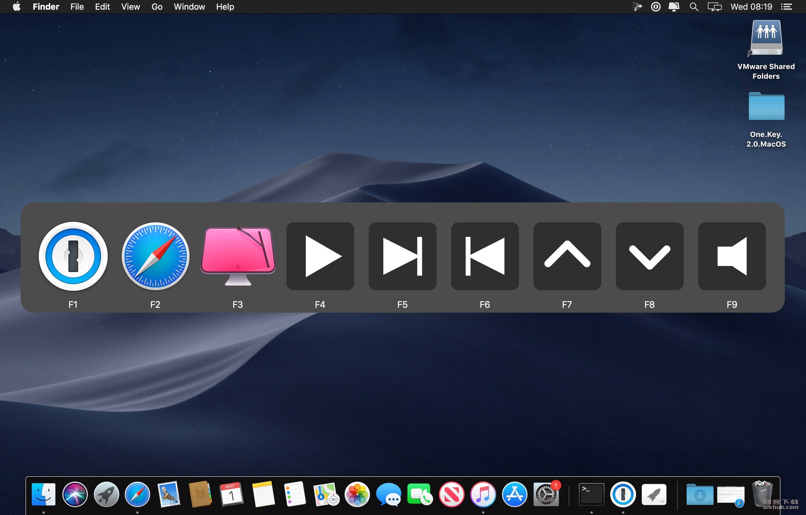Open the View menu
The height and width of the screenshot is (515, 806).
[x=130, y=7]
